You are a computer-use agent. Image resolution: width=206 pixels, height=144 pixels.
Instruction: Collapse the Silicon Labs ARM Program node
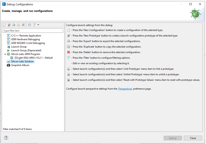coord(5,54)
